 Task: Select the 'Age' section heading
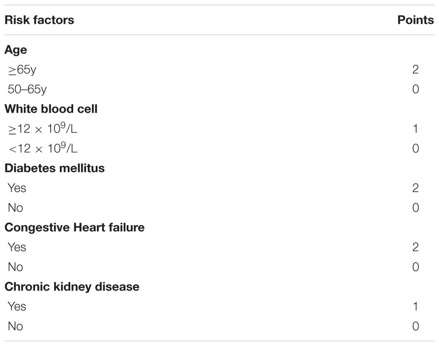click(x=15, y=50)
